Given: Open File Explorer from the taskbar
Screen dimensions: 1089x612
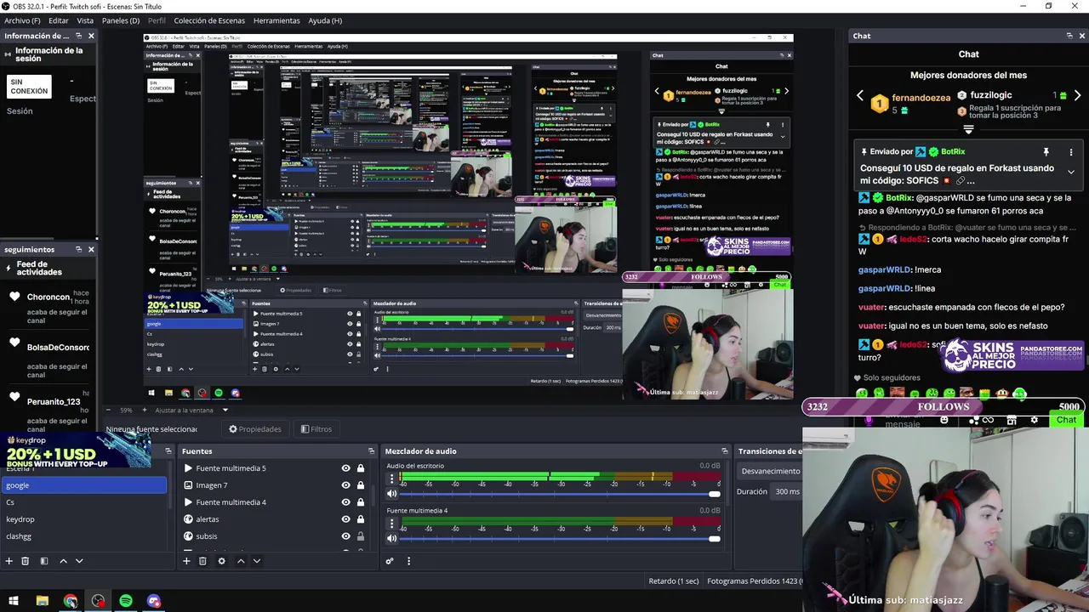Looking at the screenshot, I should coord(42,601).
